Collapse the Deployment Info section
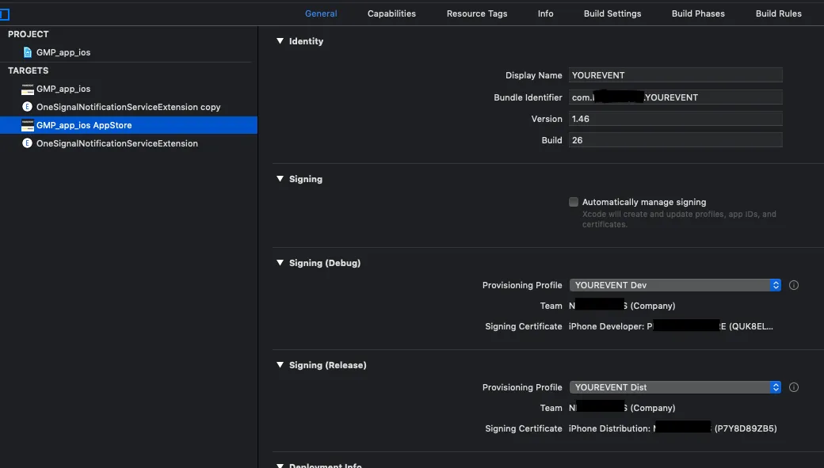The height and width of the screenshot is (468, 824). [x=280, y=466]
